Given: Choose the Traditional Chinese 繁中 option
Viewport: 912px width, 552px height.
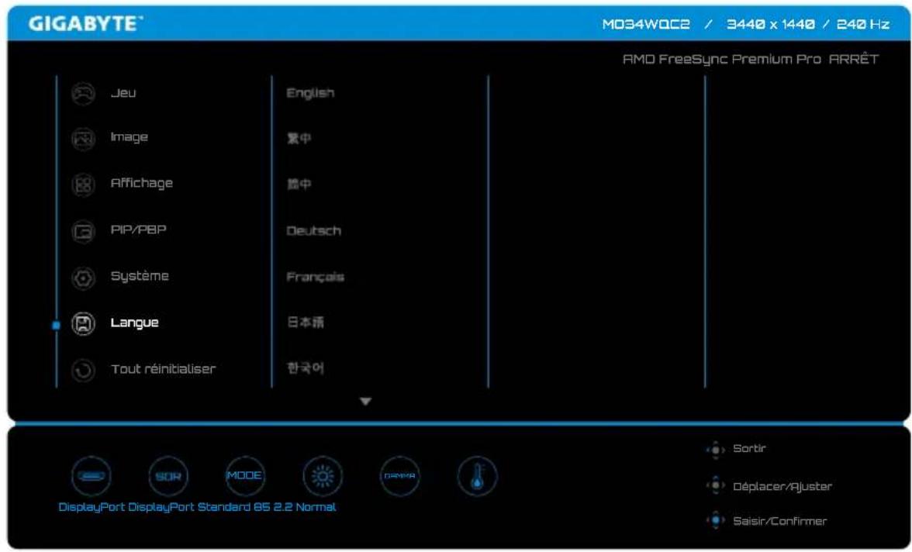Looking at the screenshot, I should coord(299,139).
